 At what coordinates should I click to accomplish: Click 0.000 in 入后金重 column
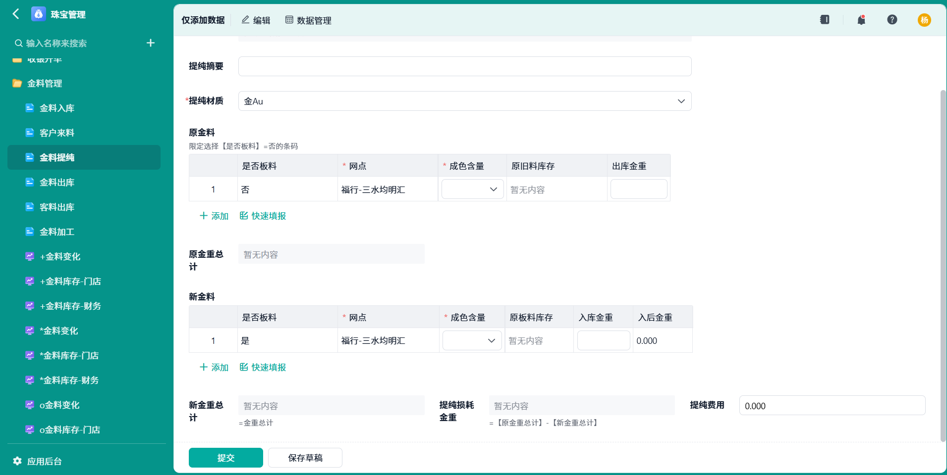pos(647,341)
